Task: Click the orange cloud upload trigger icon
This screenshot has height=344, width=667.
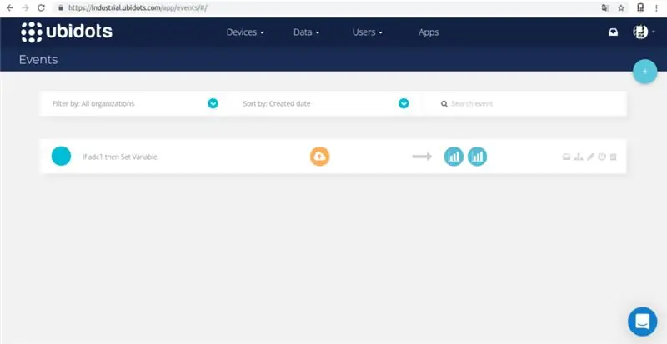Action: coord(320,157)
